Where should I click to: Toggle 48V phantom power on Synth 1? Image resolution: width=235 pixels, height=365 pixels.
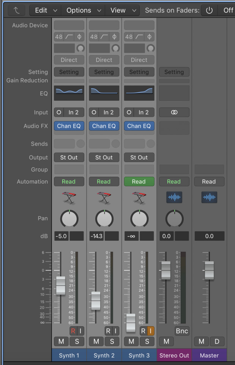[59, 36]
